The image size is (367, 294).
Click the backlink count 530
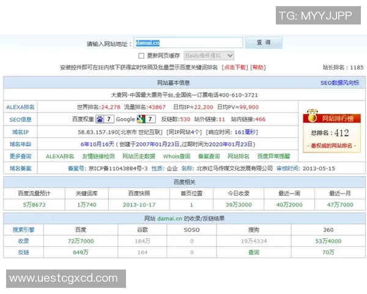(185, 119)
